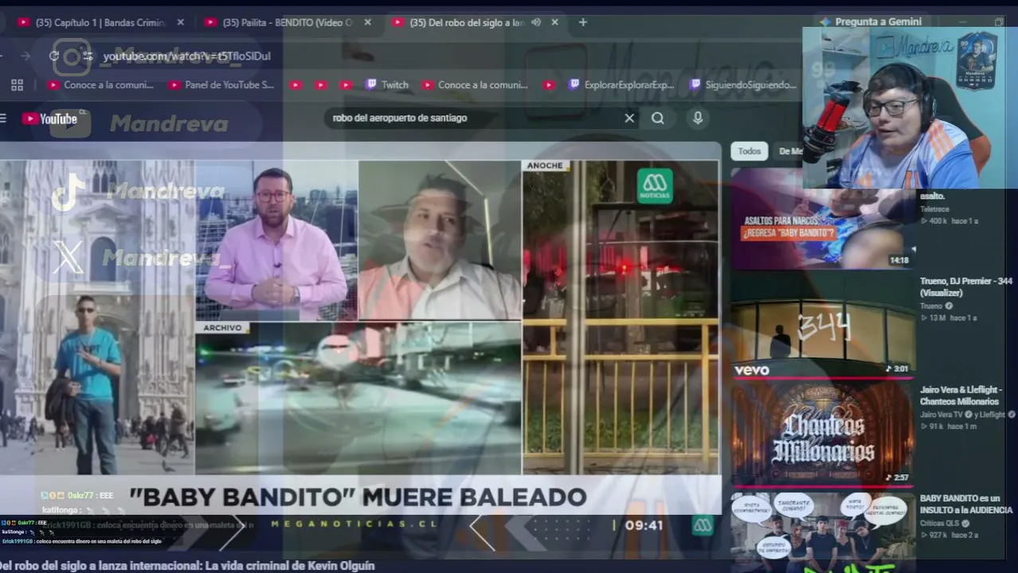
Task: Reload the YouTube page
Action: (x=53, y=56)
